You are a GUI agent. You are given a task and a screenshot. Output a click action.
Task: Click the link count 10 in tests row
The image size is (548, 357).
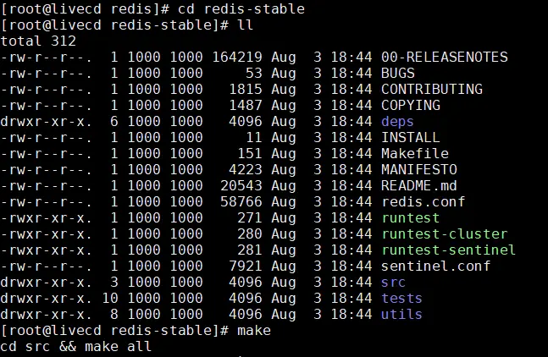110,298
